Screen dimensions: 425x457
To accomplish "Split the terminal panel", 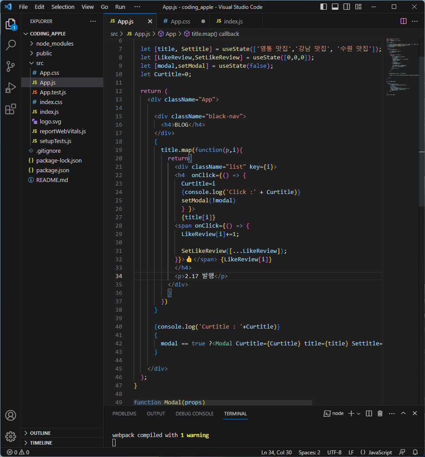I will pyautogui.click(x=369, y=413).
